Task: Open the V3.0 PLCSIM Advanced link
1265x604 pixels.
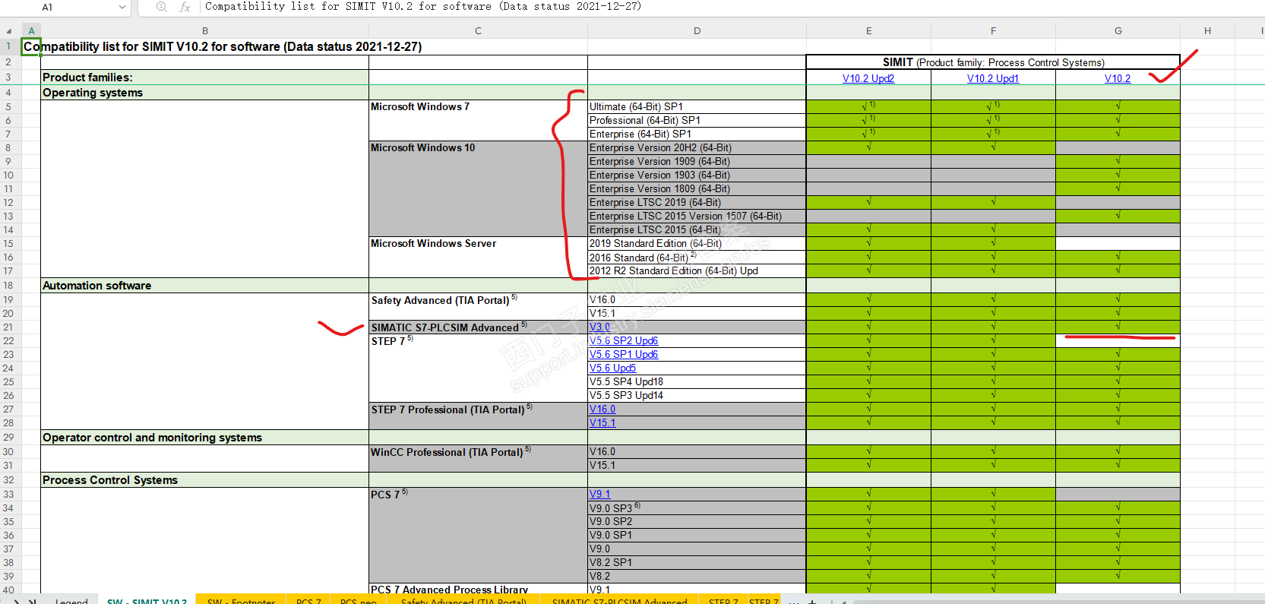Action: coord(599,327)
